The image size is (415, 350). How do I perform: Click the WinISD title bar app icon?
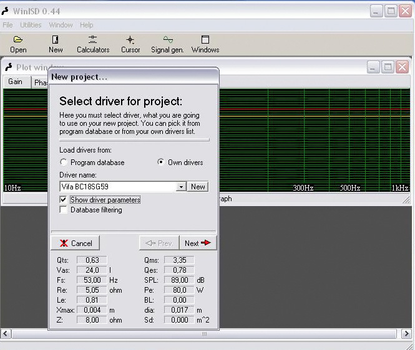coord(6,11)
